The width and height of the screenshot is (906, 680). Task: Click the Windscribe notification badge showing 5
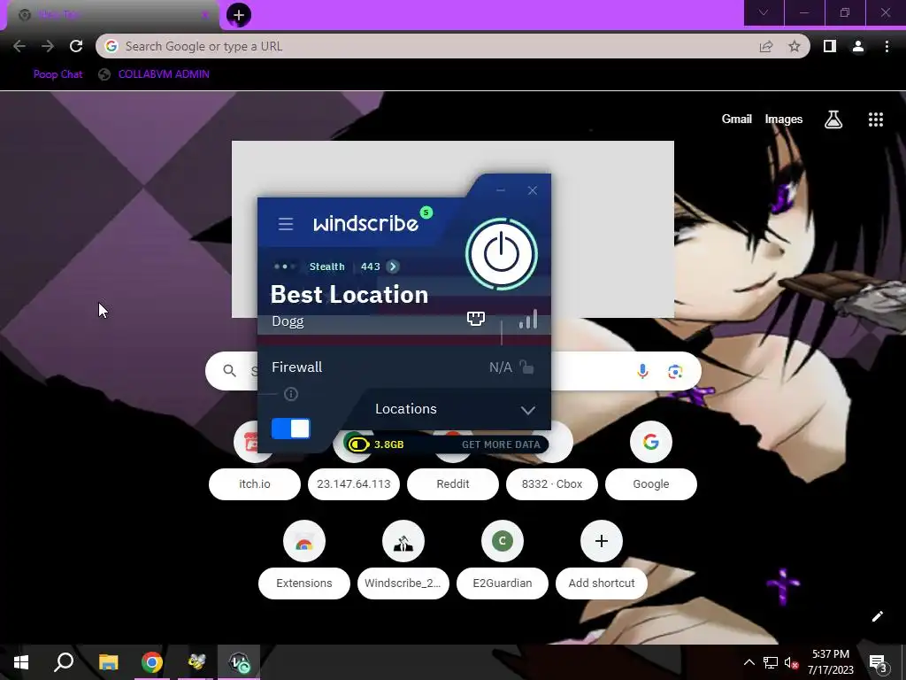pos(426,212)
